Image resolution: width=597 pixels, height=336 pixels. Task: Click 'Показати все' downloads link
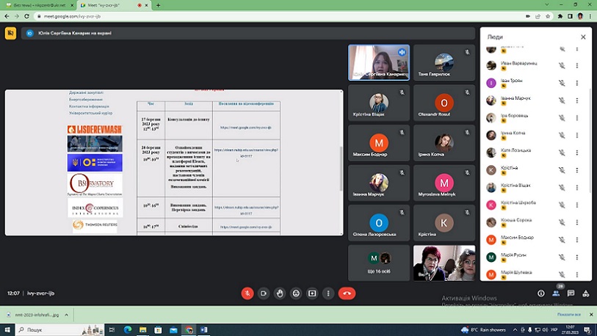[x=569, y=315]
